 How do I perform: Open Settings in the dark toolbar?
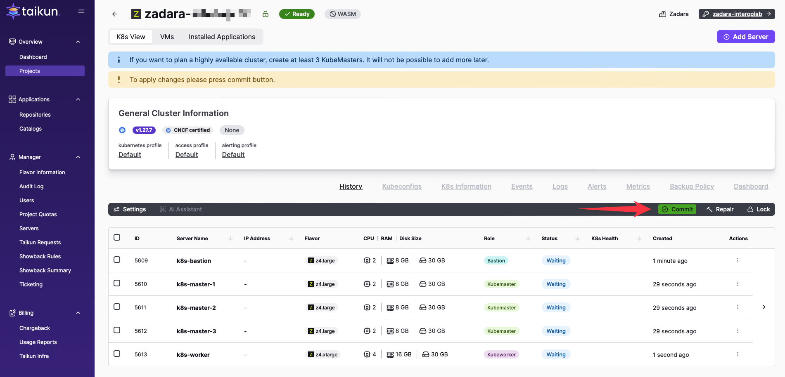pos(130,209)
